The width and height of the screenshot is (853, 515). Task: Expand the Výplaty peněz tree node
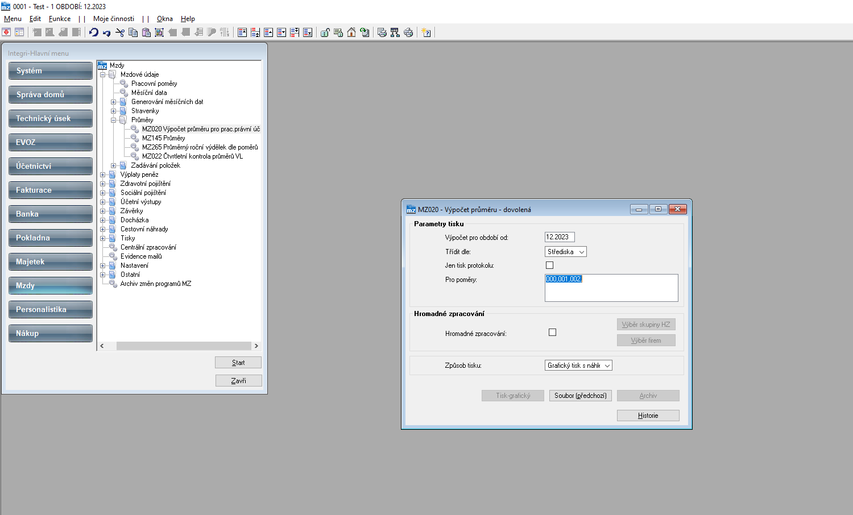click(x=103, y=175)
